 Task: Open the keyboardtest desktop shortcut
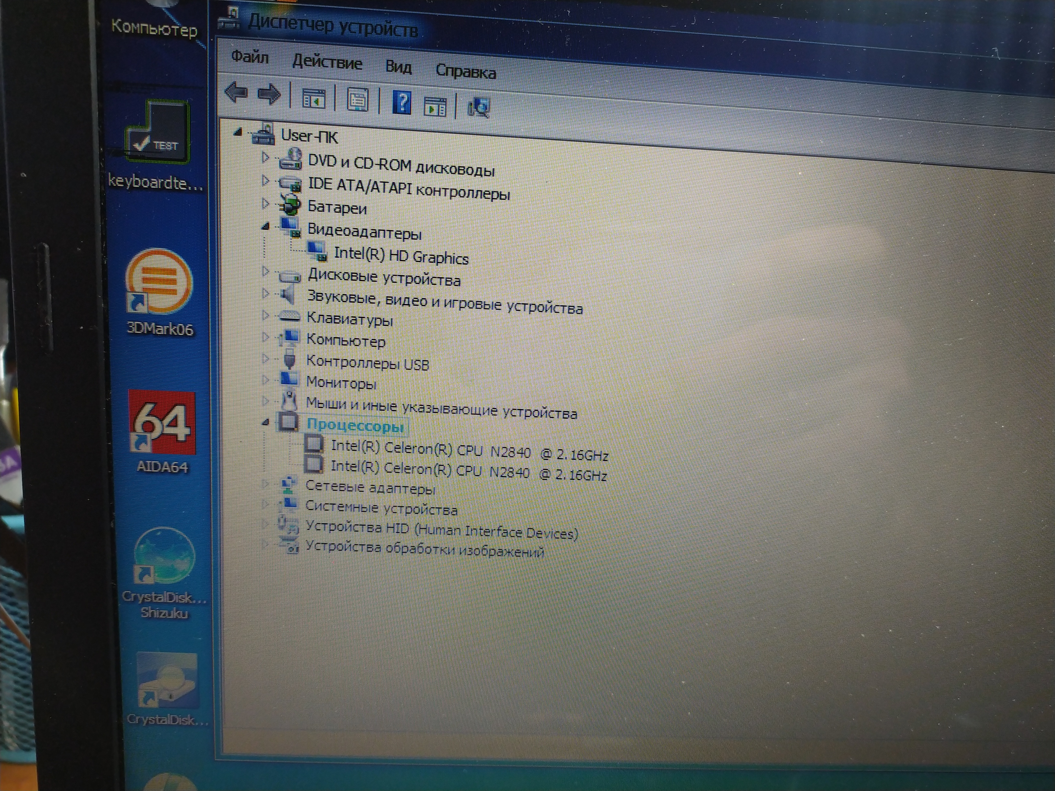(x=157, y=145)
